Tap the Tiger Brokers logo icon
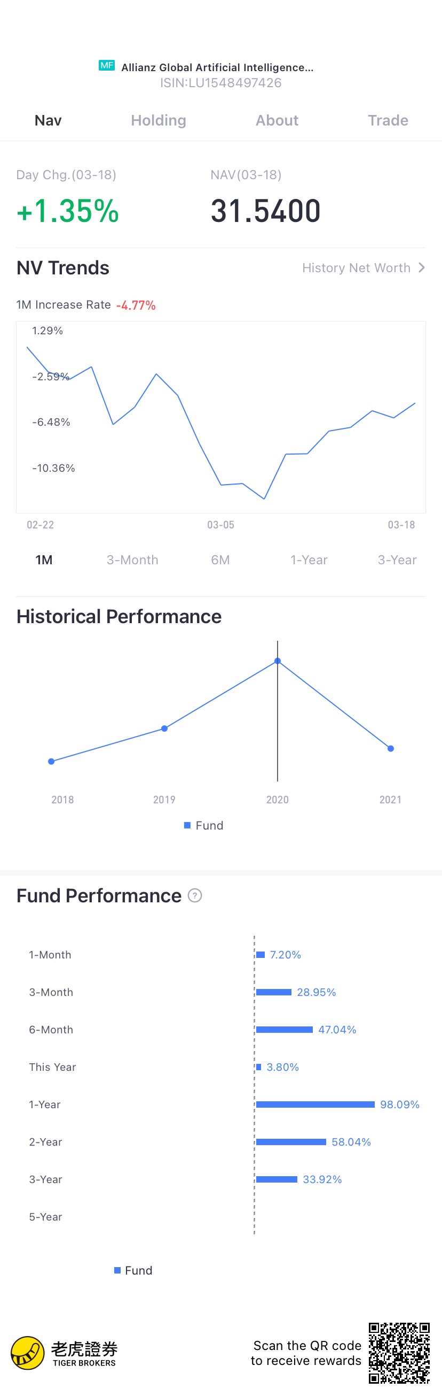Viewport: 442px width, 1396px height. tap(27, 1353)
